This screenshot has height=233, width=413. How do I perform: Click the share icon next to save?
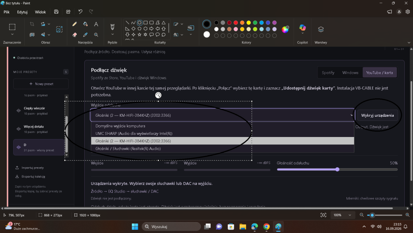[68, 12]
